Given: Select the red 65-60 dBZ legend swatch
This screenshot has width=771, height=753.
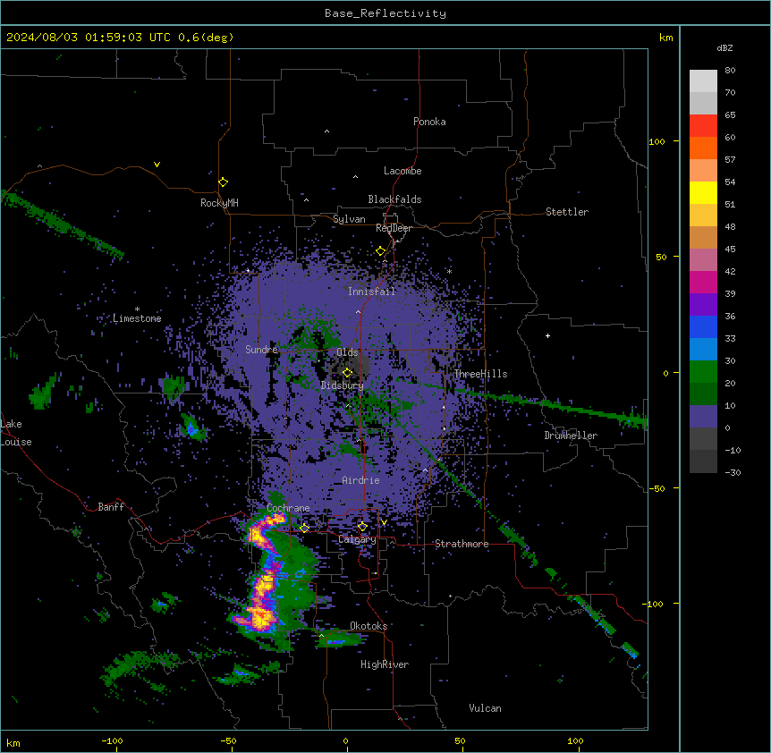Looking at the screenshot, I should [x=703, y=126].
